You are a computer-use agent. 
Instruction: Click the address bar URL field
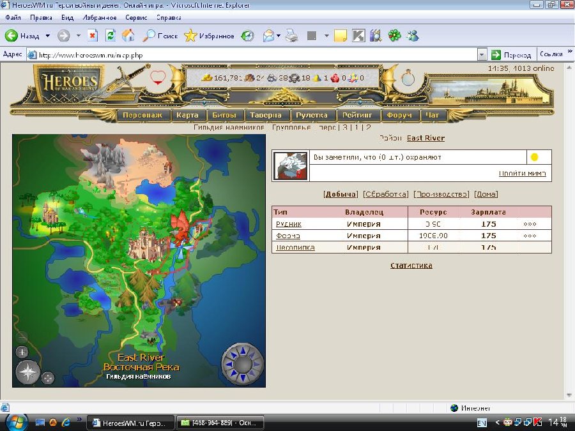252,55
